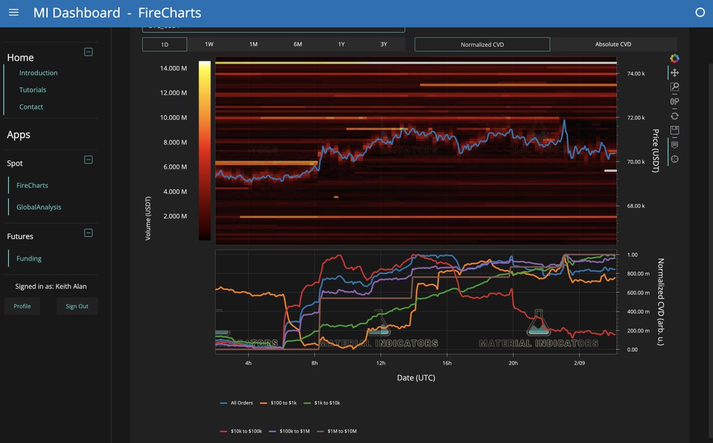Open the Introduction page
The image size is (713, 443).
point(39,73)
